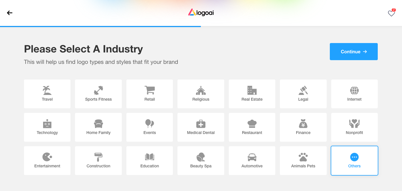Pick the Retail shopping cart icon

tap(150, 90)
